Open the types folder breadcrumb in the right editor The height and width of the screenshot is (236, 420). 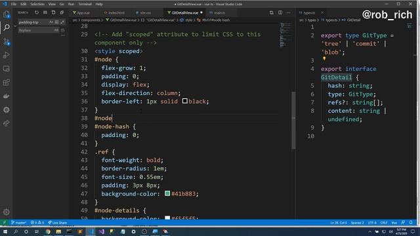point(312,20)
